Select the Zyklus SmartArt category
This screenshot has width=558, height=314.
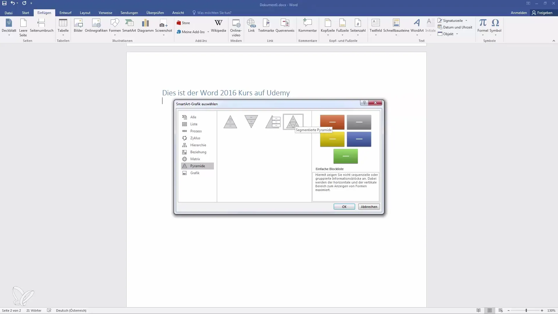click(x=197, y=138)
